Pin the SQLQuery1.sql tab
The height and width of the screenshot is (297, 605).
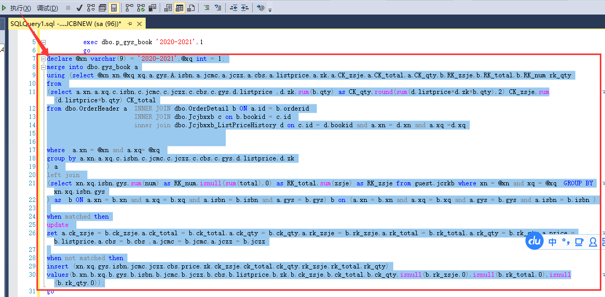(x=130, y=24)
